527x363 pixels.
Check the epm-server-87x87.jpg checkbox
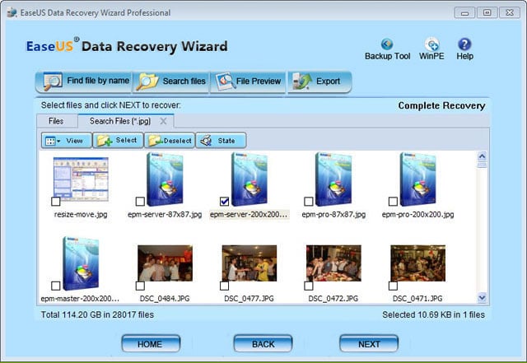tap(140, 202)
